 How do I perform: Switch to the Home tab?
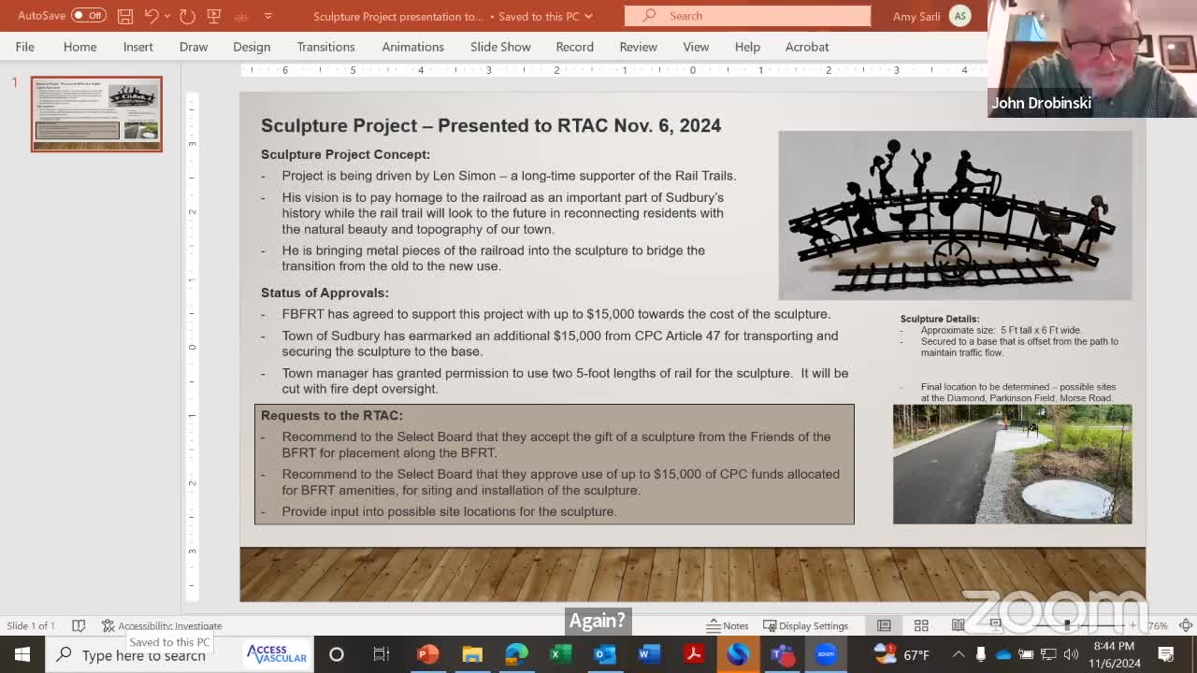click(x=80, y=47)
